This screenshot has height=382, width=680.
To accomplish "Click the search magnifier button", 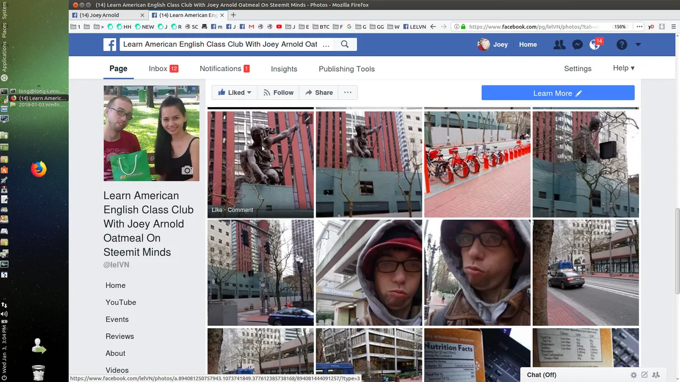I will tap(345, 45).
